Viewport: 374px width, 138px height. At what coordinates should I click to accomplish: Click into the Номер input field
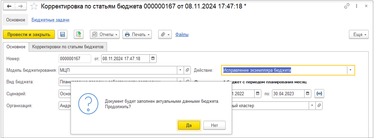pyautogui.click(x=75, y=58)
